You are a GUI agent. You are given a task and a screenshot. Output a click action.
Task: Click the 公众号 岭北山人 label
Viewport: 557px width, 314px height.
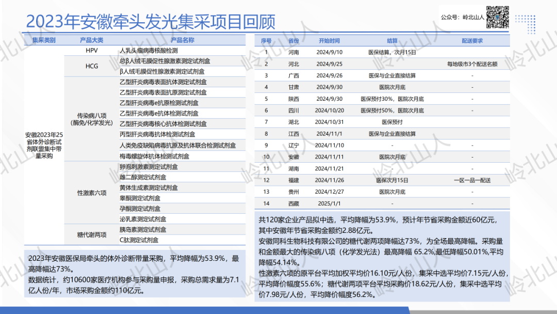point(463,17)
